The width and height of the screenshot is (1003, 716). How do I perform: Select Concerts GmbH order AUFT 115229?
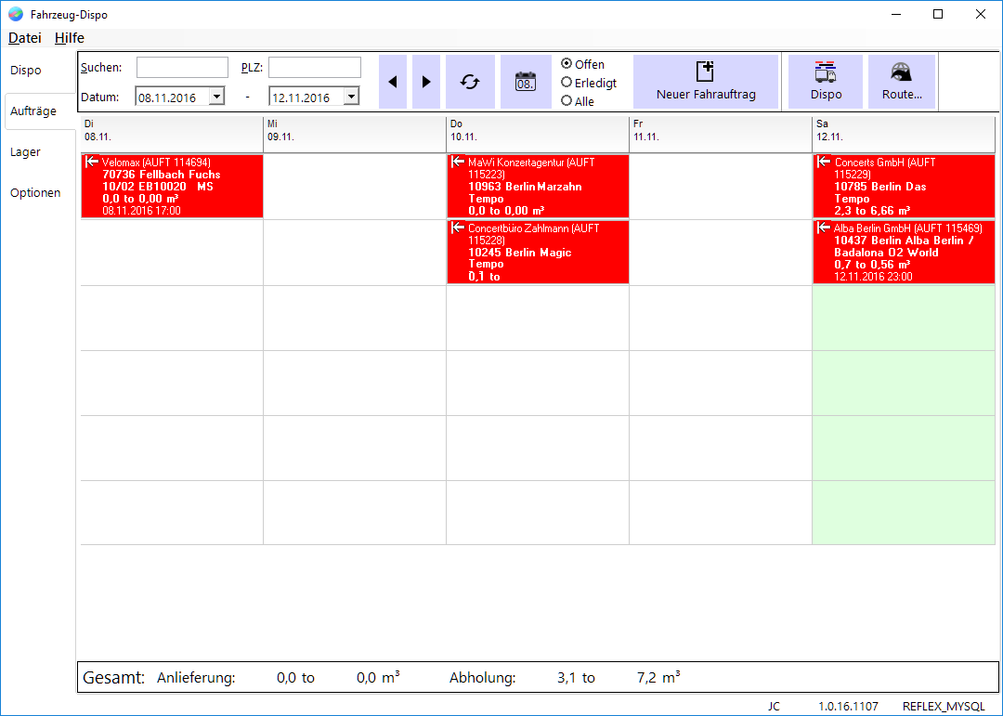click(904, 187)
